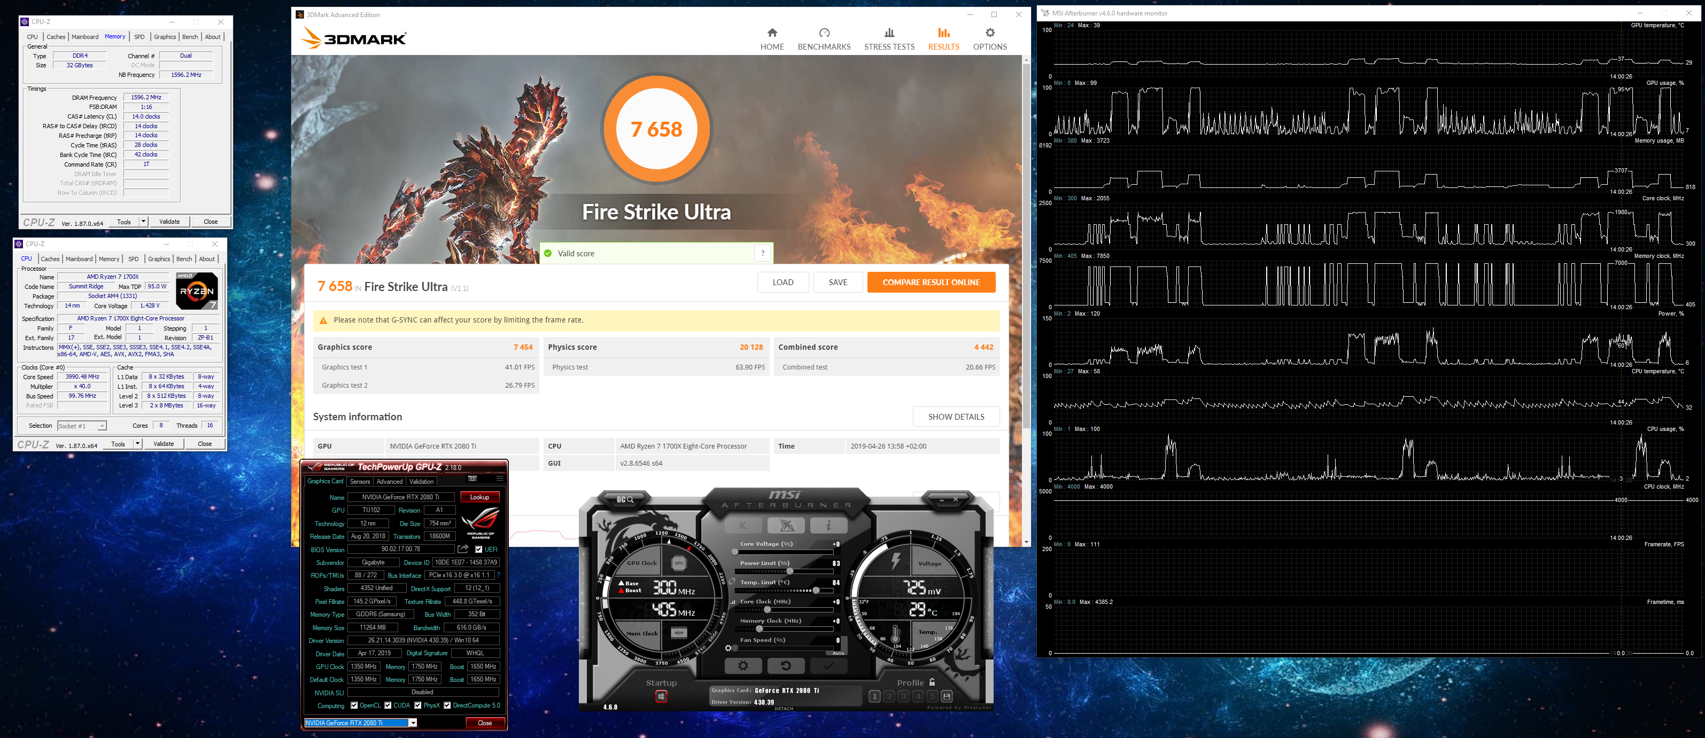Switch to the SPD tab in the top CPU-Z window
The height and width of the screenshot is (738, 1705).
click(139, 37)
